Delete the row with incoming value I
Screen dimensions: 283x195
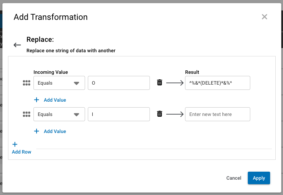160,114
